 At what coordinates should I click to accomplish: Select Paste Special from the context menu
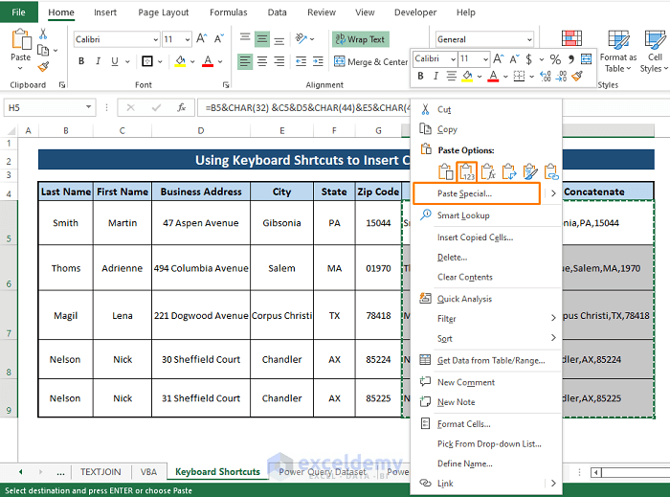[x=464, y=193]
